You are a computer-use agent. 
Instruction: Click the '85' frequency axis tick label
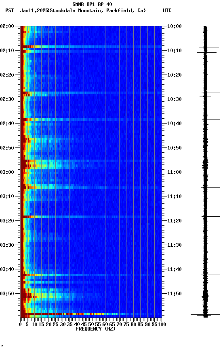(x=141, y=324)
